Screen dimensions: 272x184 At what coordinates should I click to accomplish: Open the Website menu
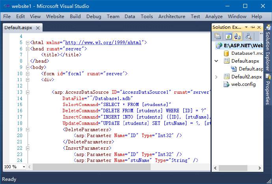tap(55, 17)
